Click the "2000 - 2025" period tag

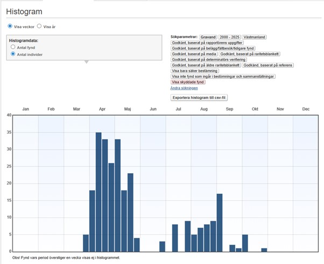229,36
